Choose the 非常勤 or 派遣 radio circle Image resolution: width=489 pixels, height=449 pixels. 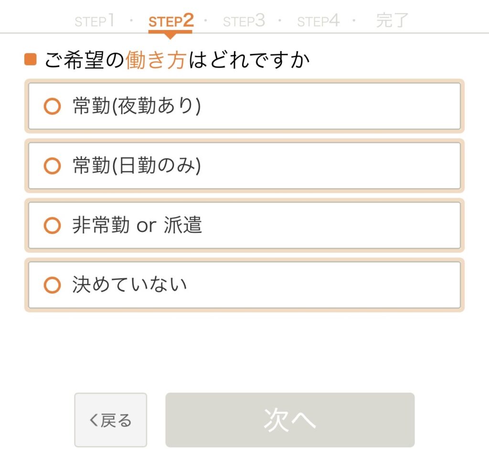pyautogui.click(x=52, y=225)
